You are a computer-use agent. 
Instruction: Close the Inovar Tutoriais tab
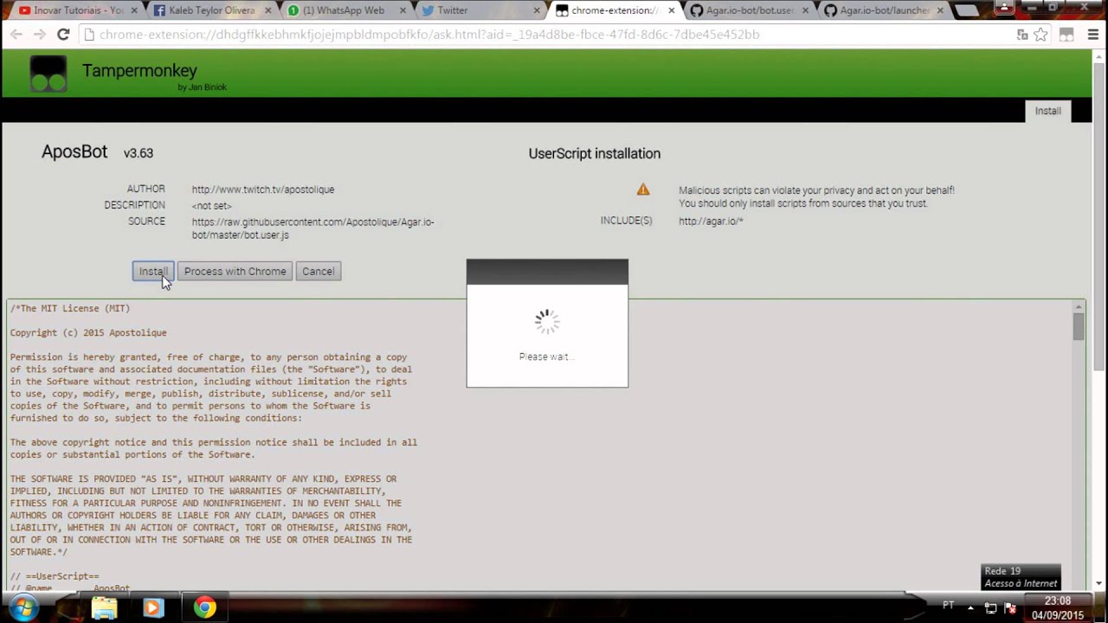click(134, 11)
